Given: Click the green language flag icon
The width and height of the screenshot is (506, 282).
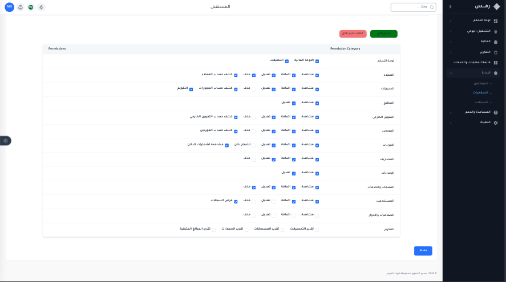Looking at the screenshot, I should pos(31,7).
